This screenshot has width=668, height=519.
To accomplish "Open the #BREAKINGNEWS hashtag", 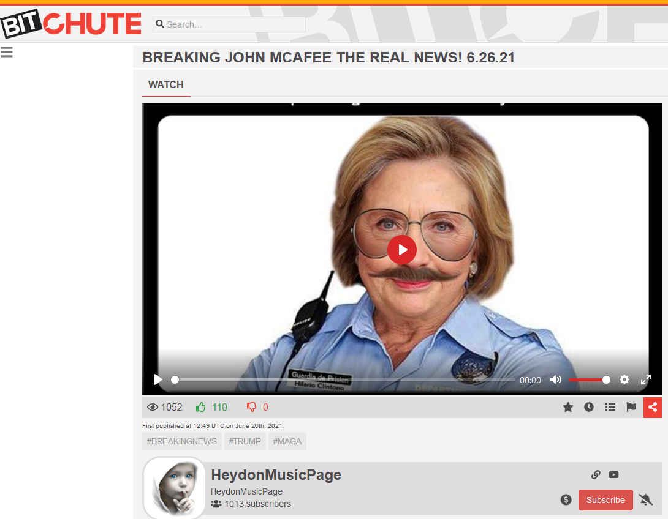I will 182,441.
